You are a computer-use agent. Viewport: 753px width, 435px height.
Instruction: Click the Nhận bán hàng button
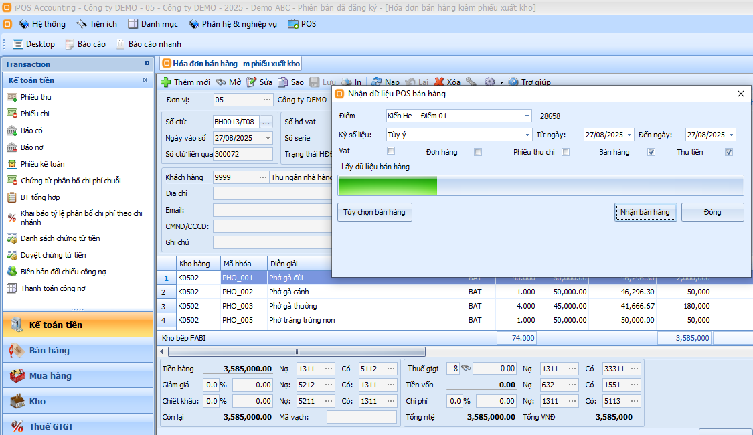coord(645,212)
